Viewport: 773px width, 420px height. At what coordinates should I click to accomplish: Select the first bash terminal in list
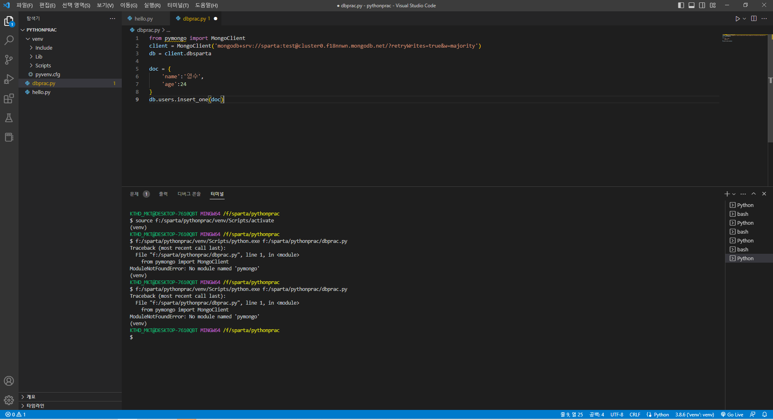pos(749,214)
